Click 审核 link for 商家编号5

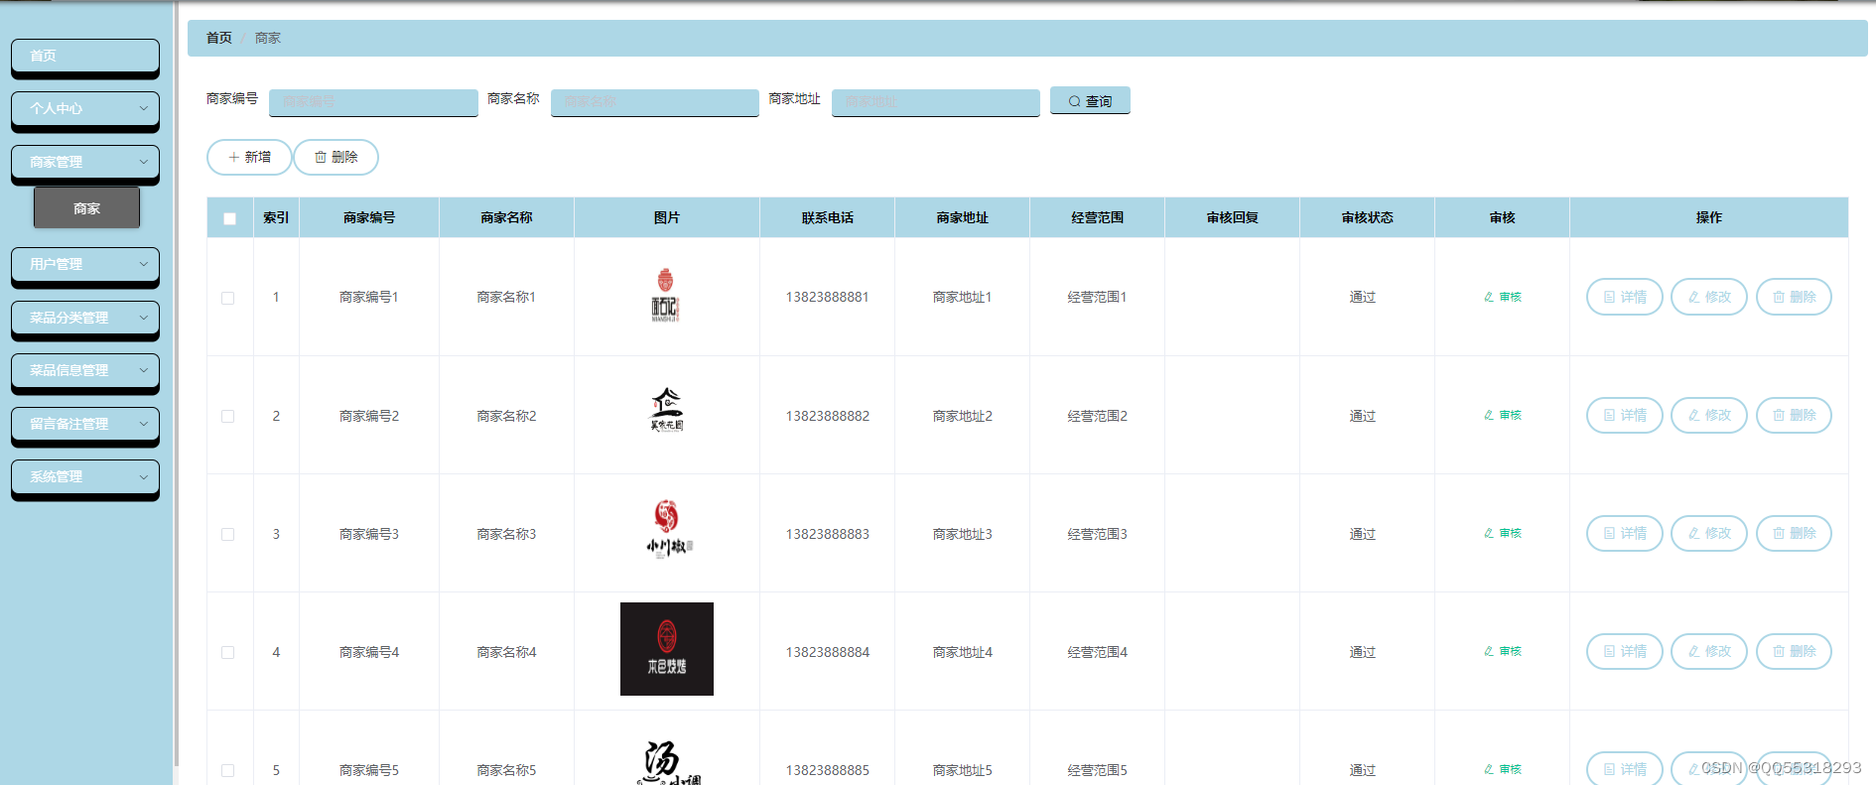pyautogui.click(x=1503, y=769)
